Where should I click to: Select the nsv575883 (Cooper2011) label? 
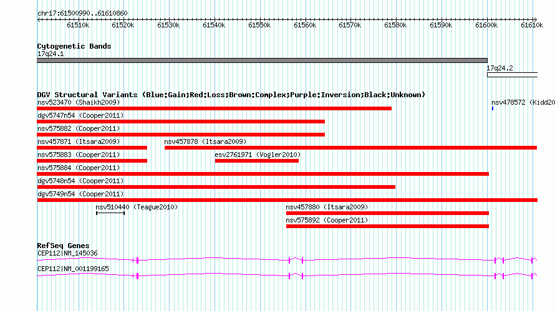coord(79,155)
